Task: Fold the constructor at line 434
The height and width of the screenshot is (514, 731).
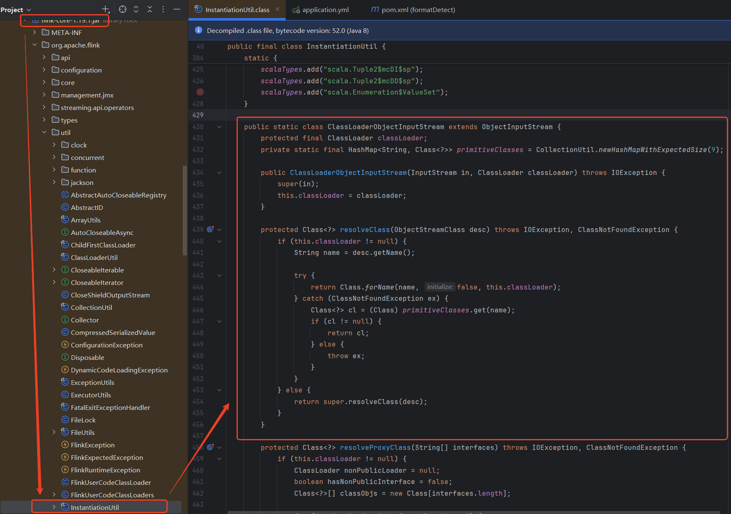Action: 219,172
